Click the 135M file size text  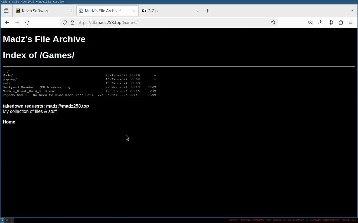point(152,95)
